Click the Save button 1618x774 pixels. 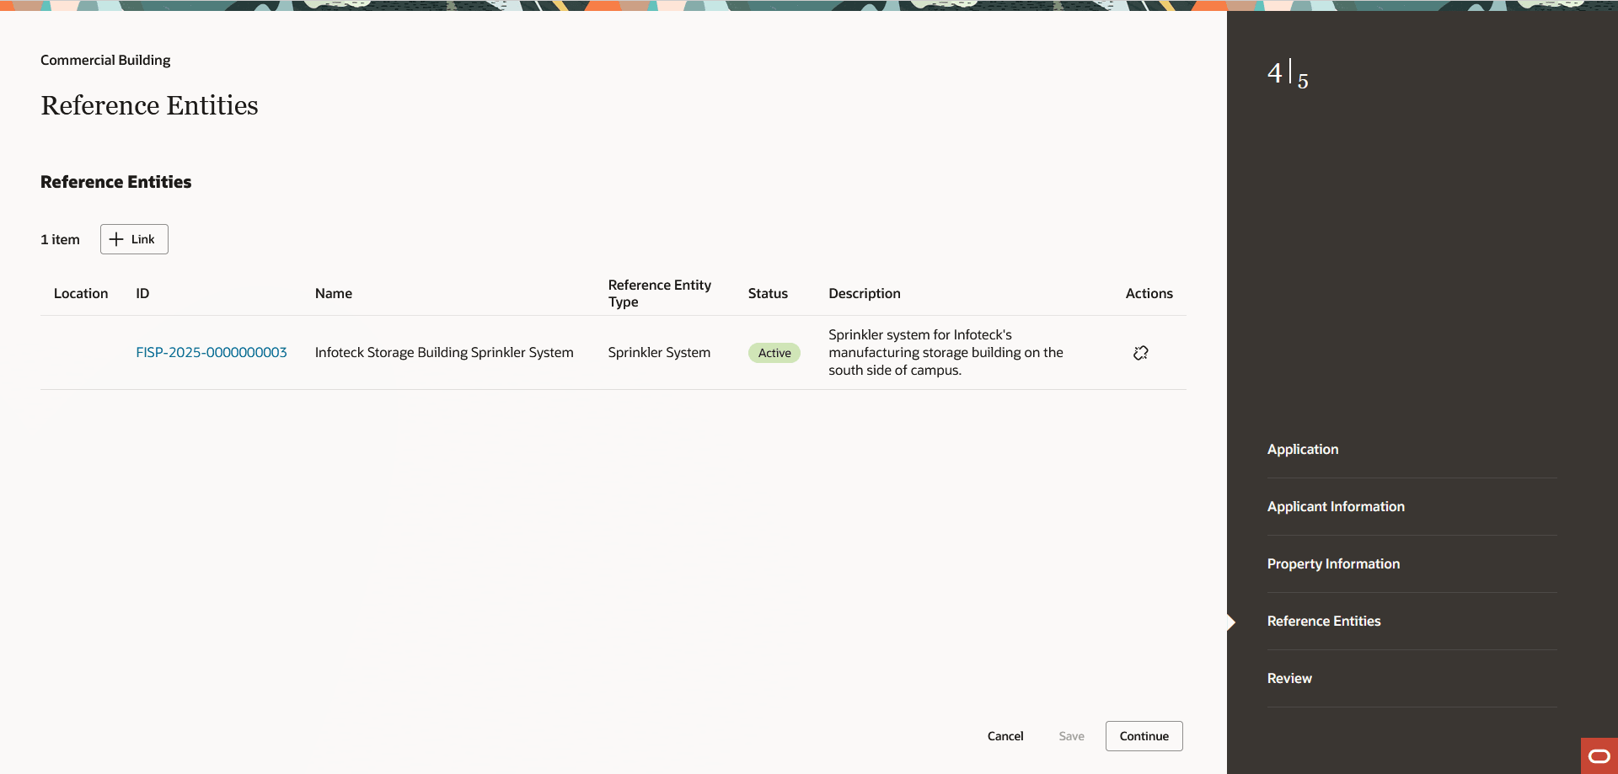click(1071, 735)
